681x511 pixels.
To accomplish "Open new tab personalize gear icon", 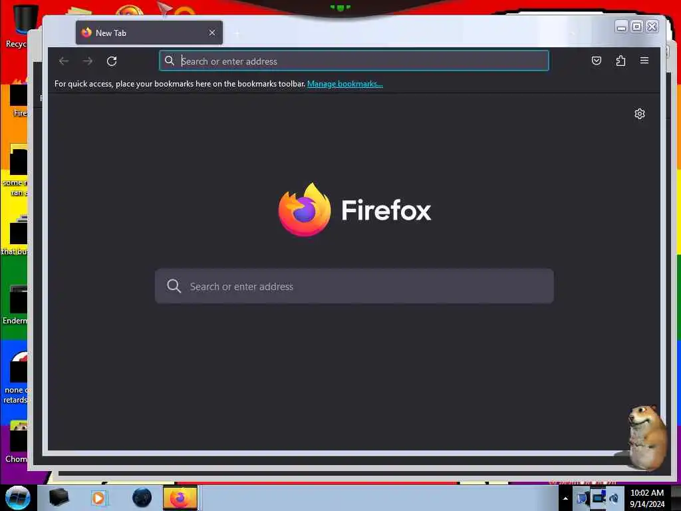I will click(x=639, y=114).
